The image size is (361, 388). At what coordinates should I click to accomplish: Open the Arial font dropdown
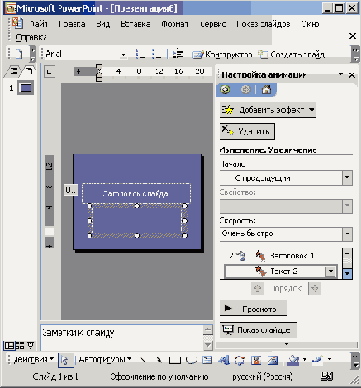[123, 54]
